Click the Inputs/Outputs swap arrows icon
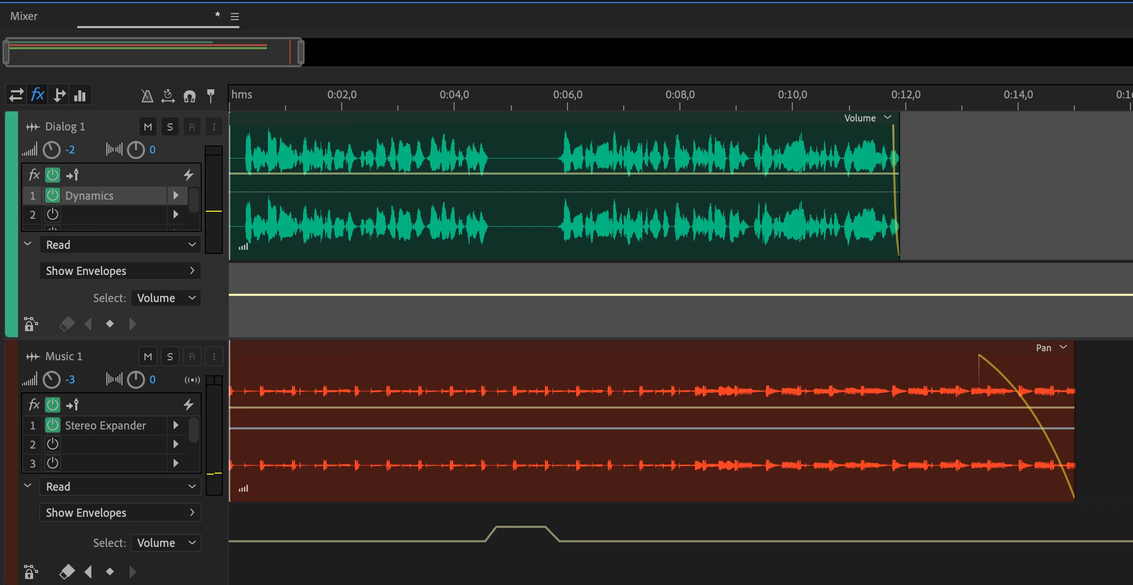Screen dimensions: 1133x585 16,95
